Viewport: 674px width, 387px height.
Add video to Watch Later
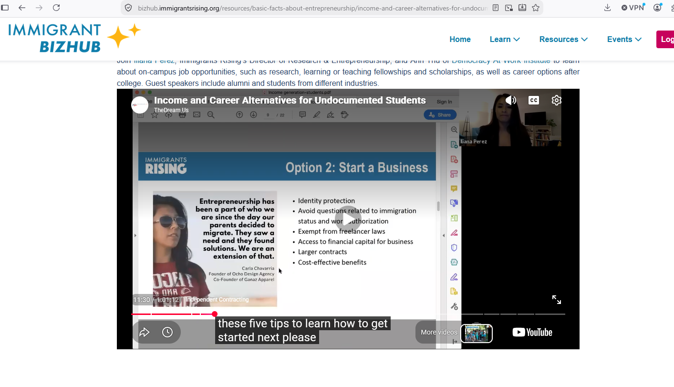[x=167, y=332]
